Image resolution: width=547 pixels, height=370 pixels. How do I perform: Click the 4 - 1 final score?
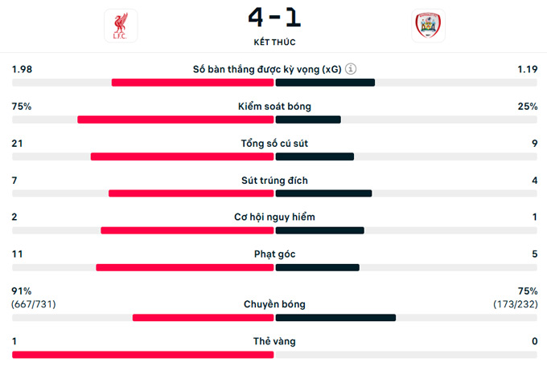(x=273, y=16)
